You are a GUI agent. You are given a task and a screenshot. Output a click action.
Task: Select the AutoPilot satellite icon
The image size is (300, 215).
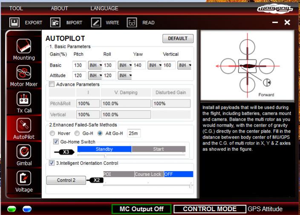[24, 125]
